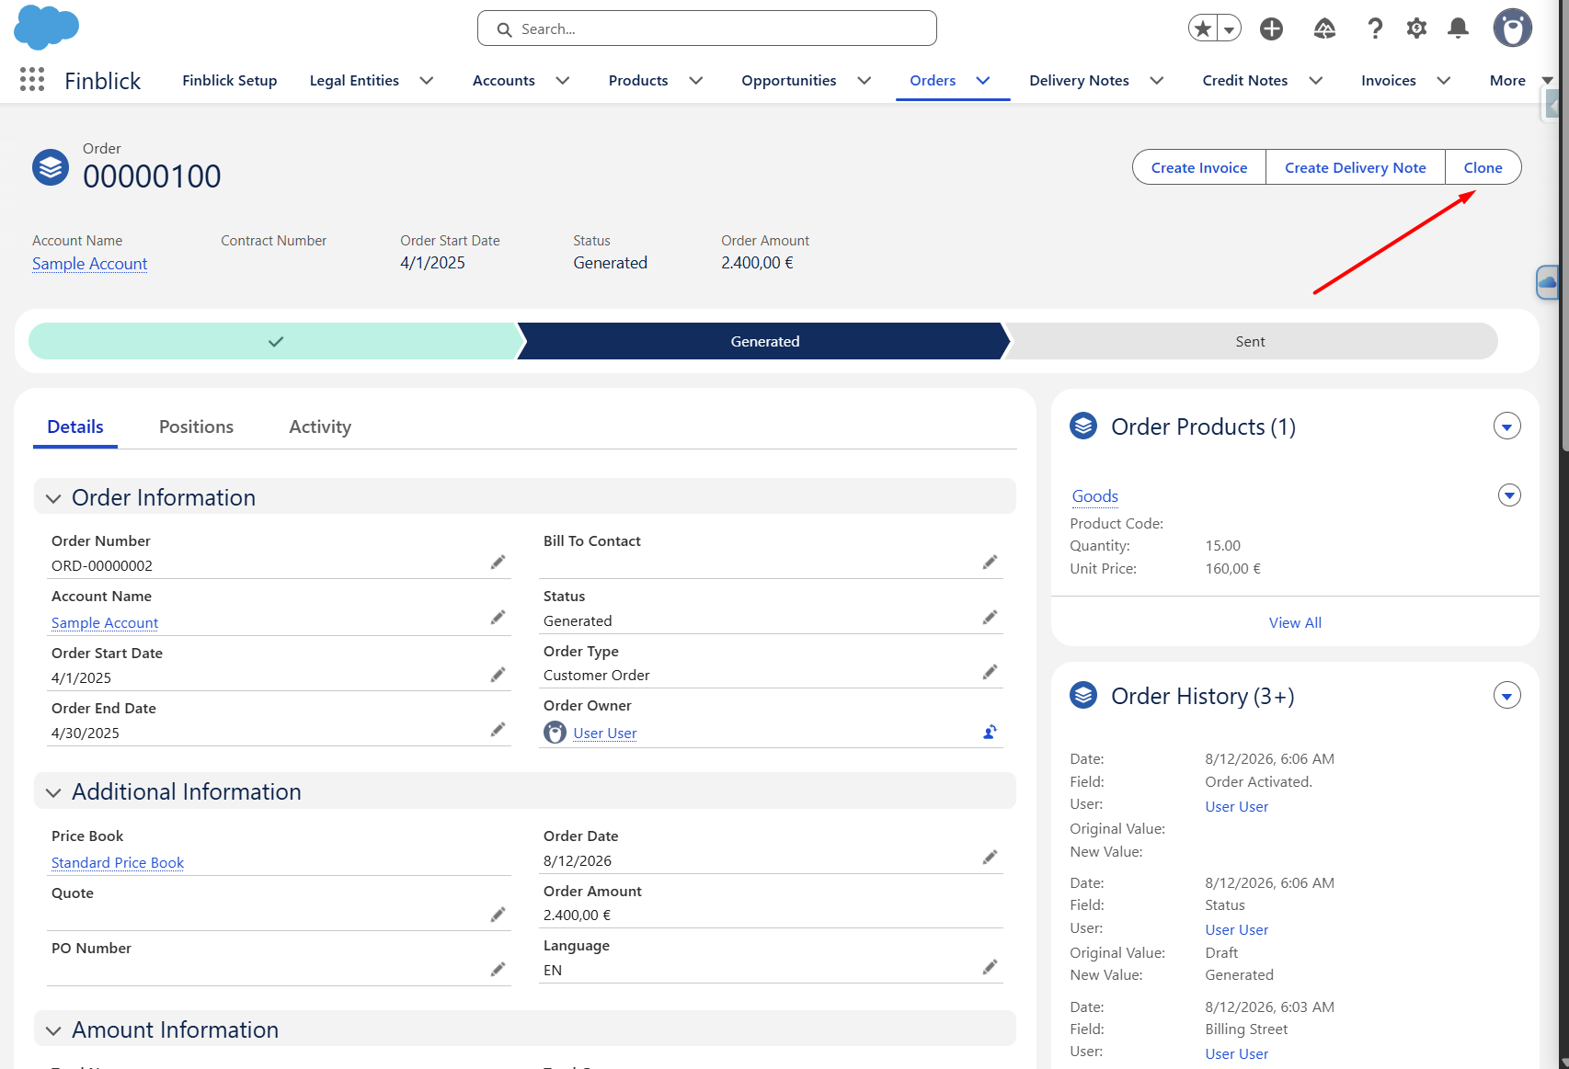Open the Setup gear menu
Screen dimensions: 1569x1069
[x=1416, y=28]
